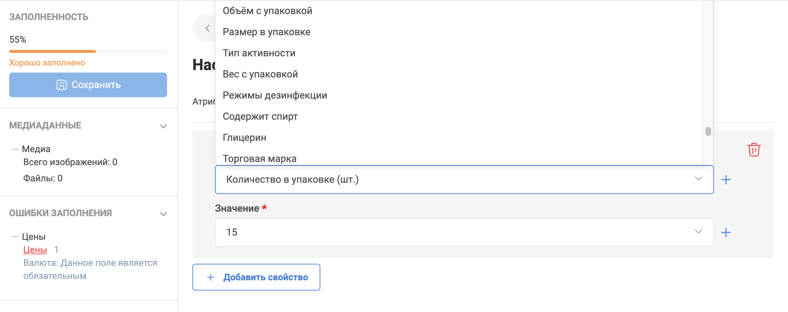This screenshot has width=788, height=312.
Task: Click the dropdown list scrollbar thumb
Action: (x=708, y=131)
